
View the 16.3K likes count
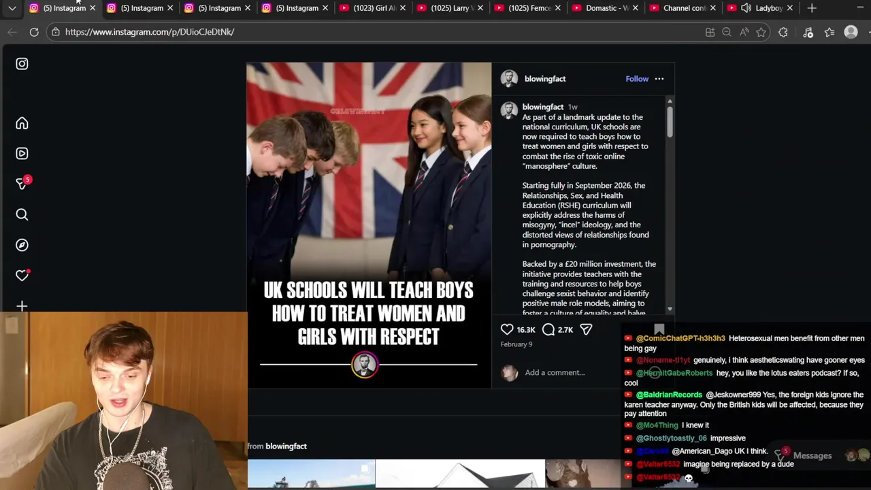click(x=526, y=329)
